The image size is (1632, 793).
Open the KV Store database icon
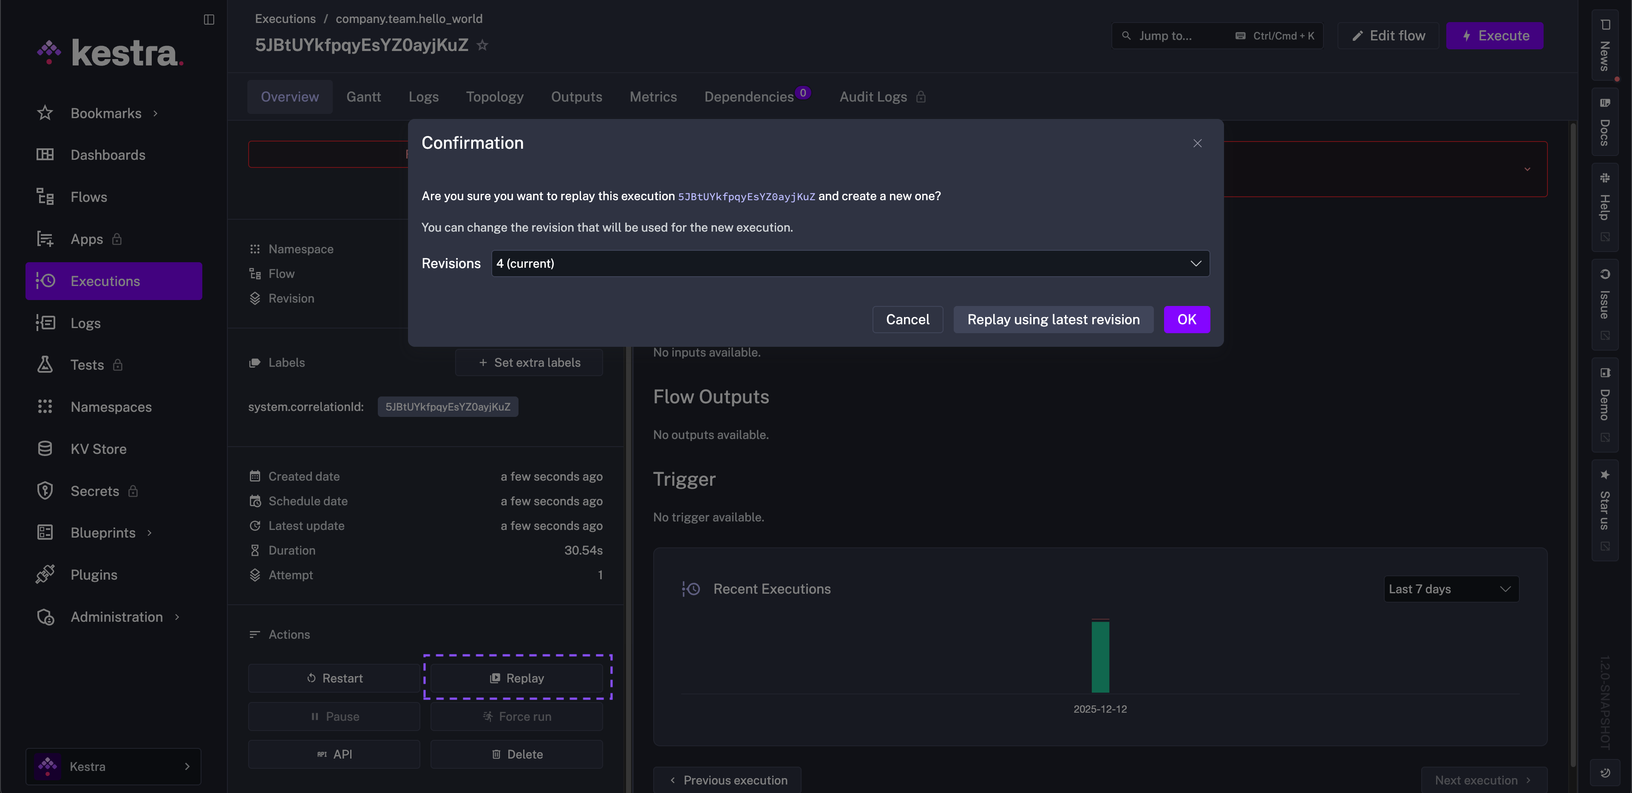44,449
